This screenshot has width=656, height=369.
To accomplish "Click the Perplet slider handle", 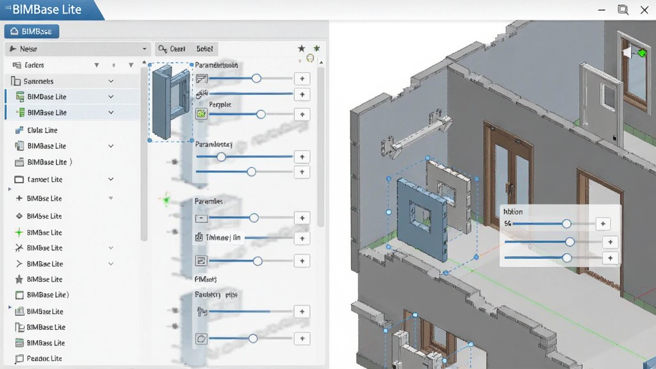I will click(261, 114).
